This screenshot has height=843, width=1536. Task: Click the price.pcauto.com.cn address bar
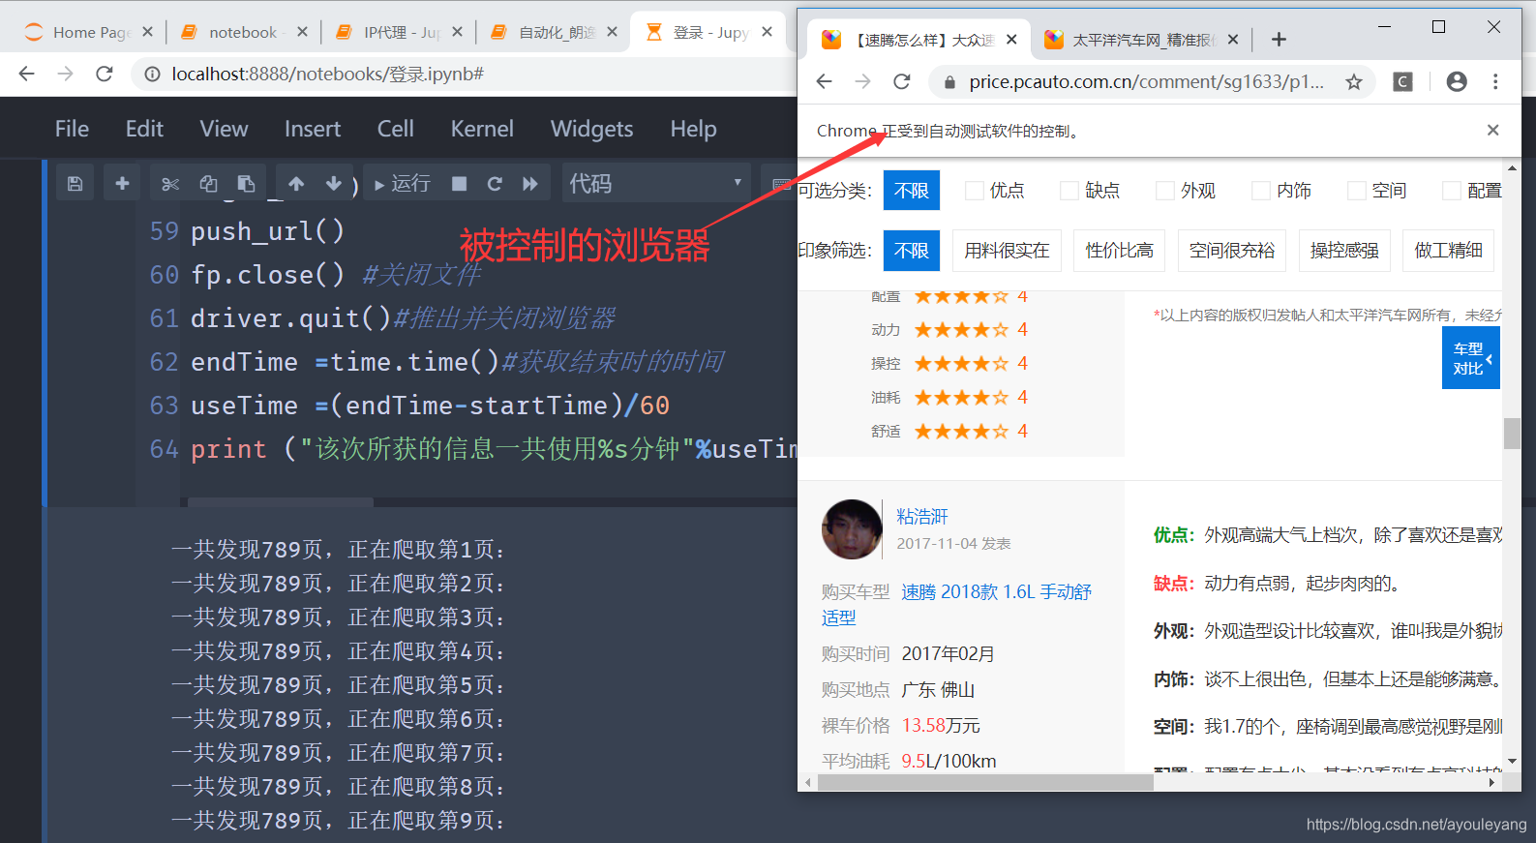coord(1146,81)
